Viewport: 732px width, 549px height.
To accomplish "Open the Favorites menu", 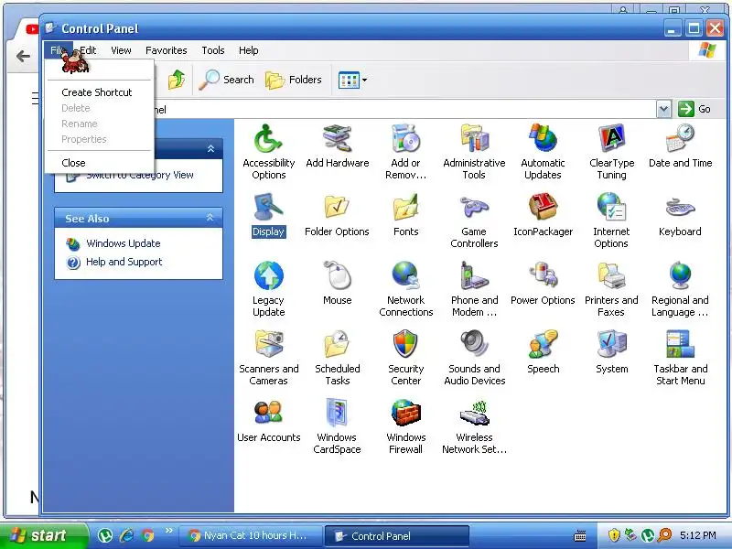I will tap(167, 50).
